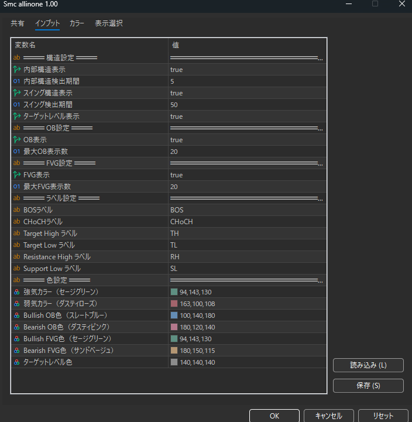Screen dimensions: 412x422
Task: Toggle the ターゲットレベル表示 true value
Action: (177, 116)
